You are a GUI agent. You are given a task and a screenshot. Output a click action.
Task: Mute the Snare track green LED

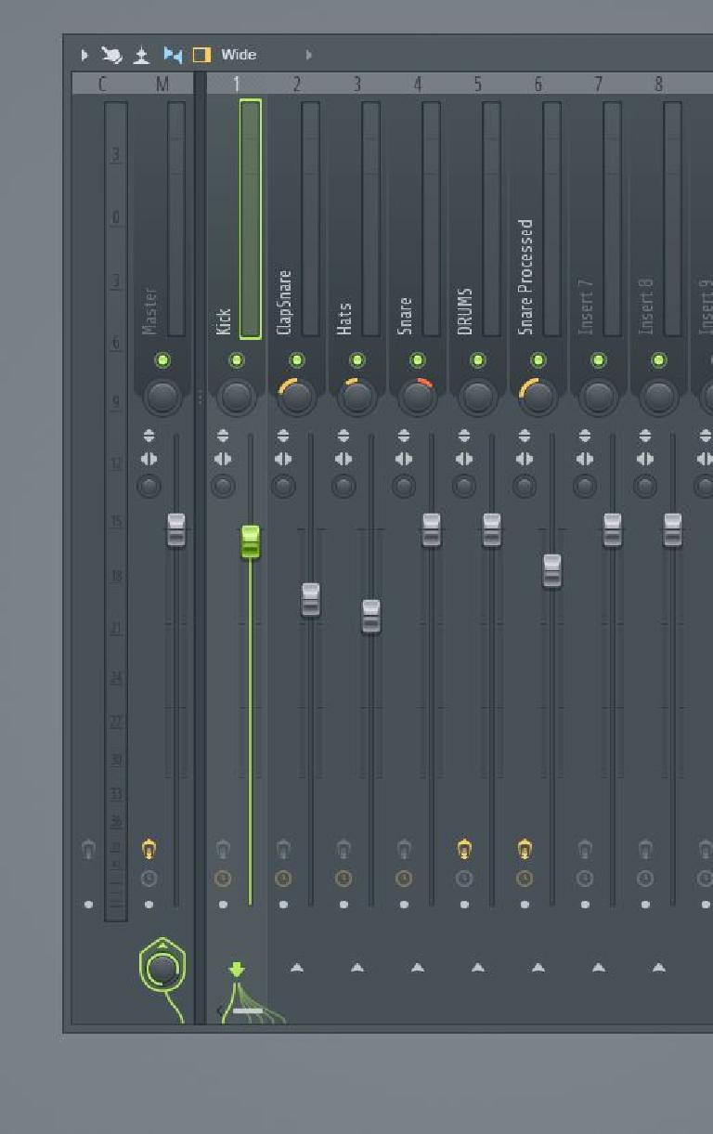coord(418,359)
